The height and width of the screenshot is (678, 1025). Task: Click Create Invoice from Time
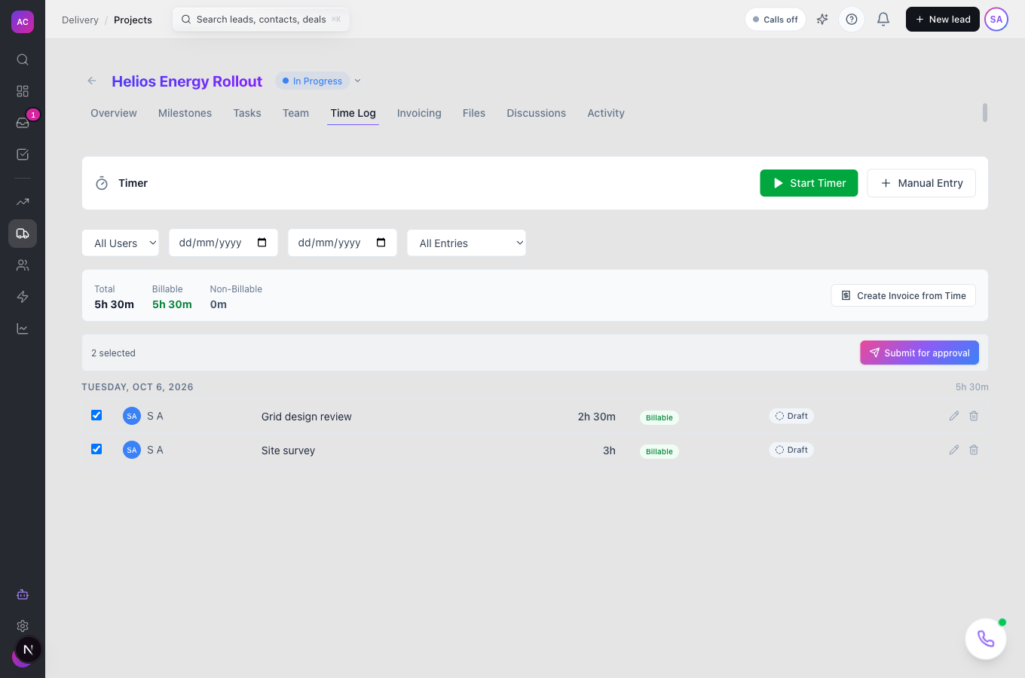[903, 295]
